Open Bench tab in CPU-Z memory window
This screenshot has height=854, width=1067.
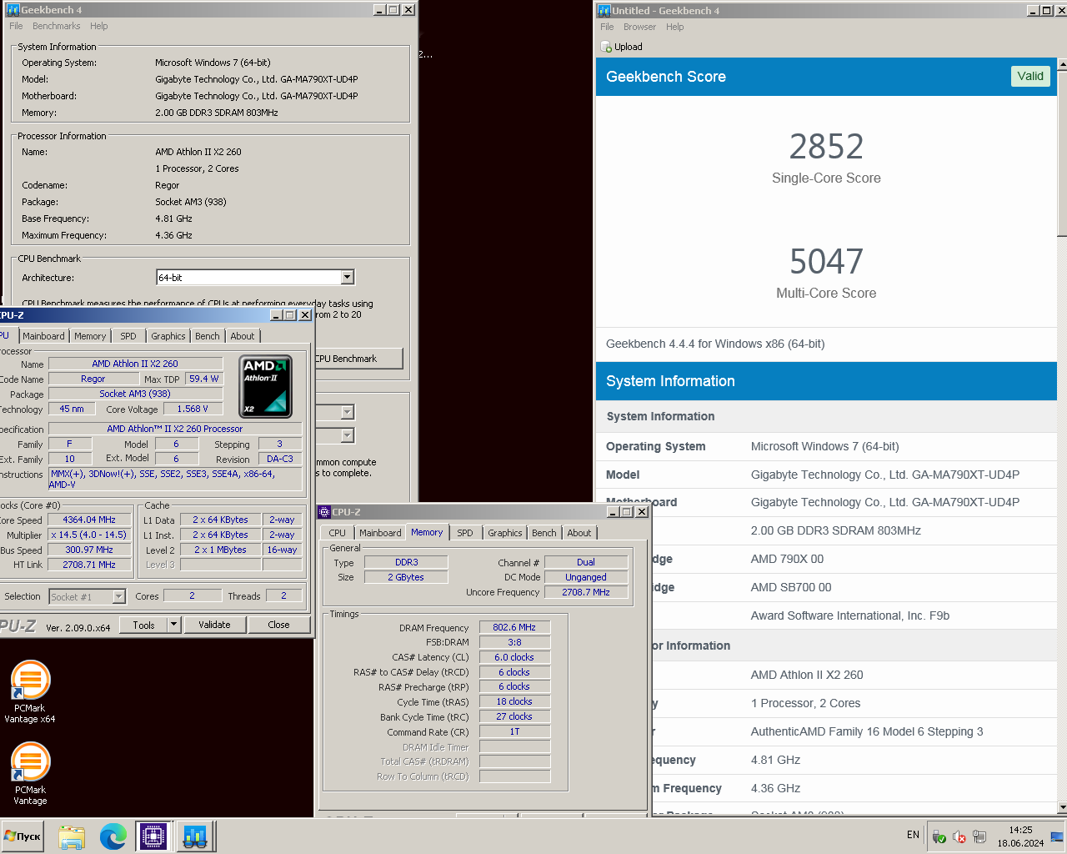pyautogui.click(x=544, y=533)
